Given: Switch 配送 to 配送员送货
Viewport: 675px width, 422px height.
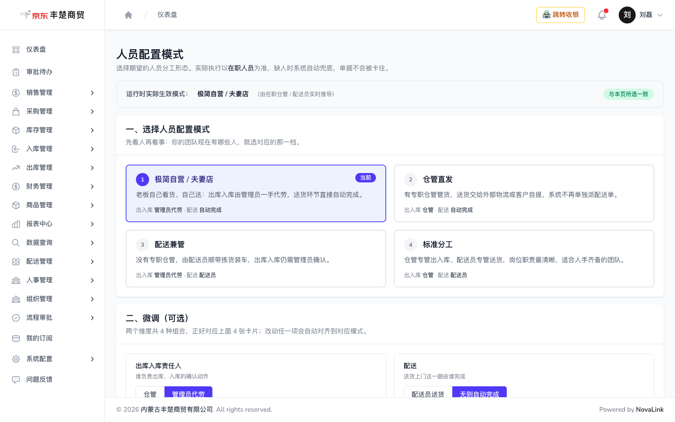Looking at the screenshot, I should pos(428,392).
